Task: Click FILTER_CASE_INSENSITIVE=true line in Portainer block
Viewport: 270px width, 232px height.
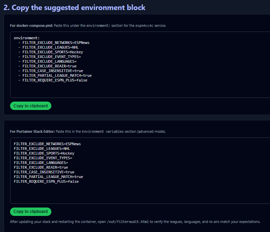Action: pyautogui.click(x=44, y=172)
